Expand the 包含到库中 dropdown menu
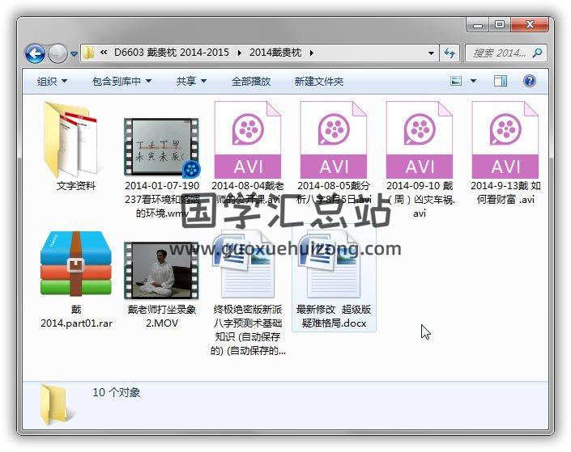Viewport: 571px width, 452px height. click(x=121, y=82)
